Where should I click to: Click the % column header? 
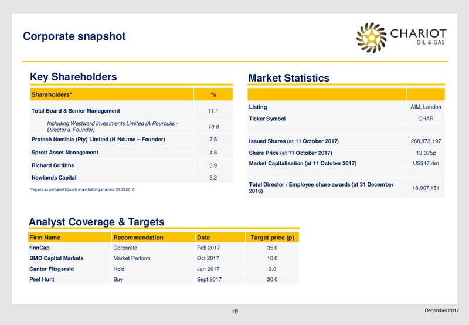point(213,94)
